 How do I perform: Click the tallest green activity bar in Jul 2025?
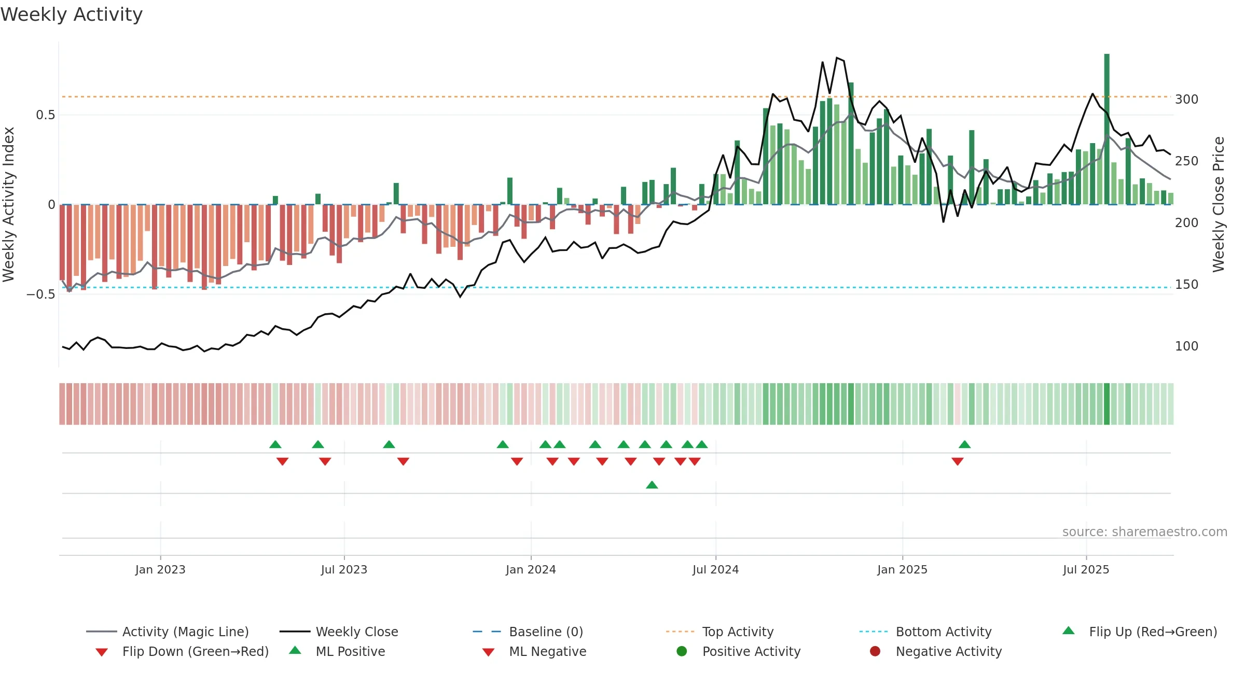(1107, 129)
